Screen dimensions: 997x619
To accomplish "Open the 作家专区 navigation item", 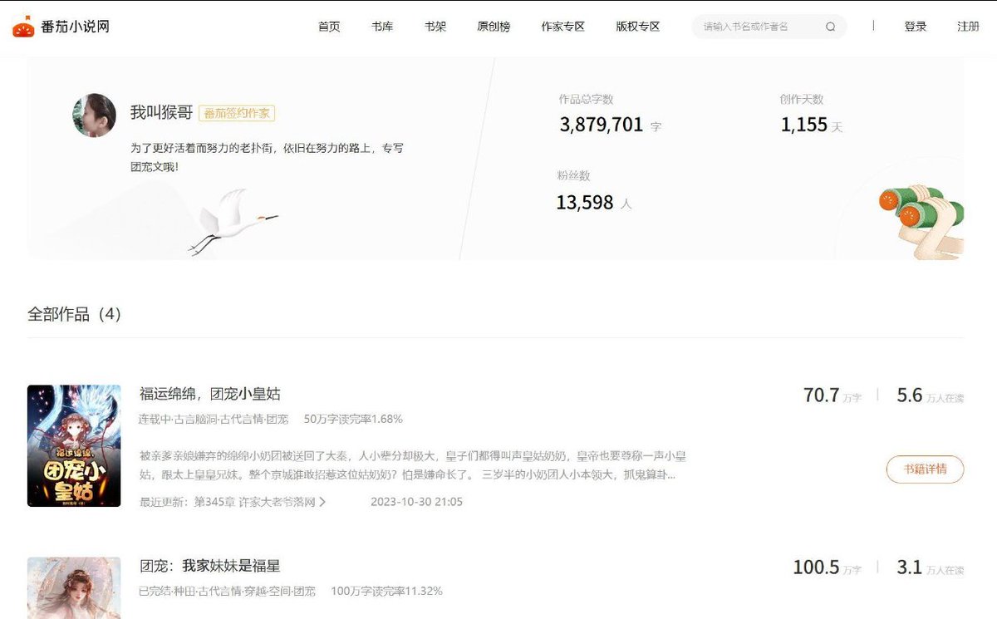I will pyautogui.click(x=563, y=27).
